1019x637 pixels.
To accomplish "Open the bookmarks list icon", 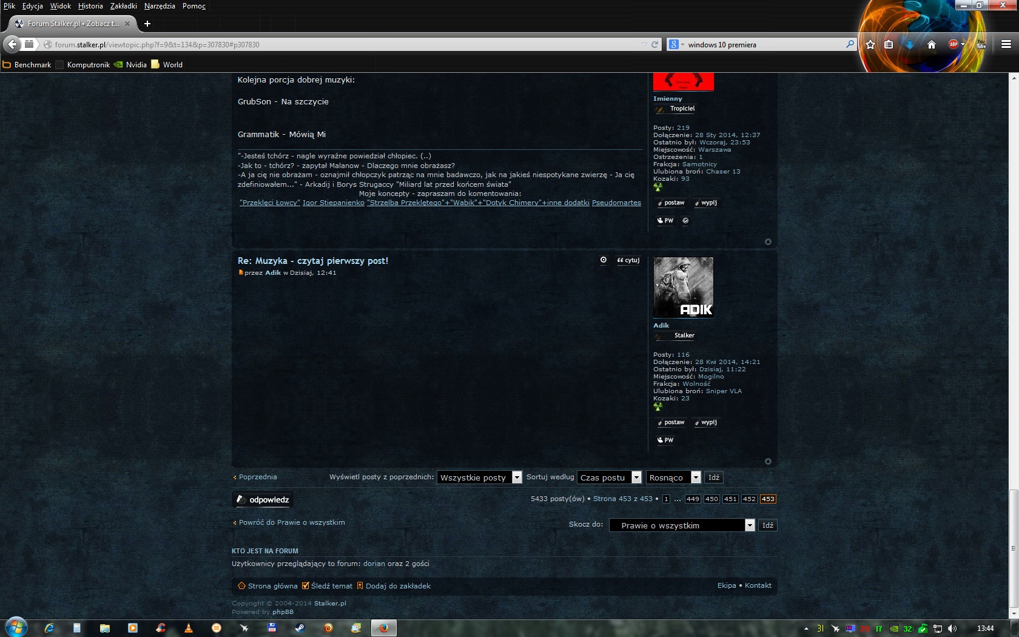I will [889, 44].
